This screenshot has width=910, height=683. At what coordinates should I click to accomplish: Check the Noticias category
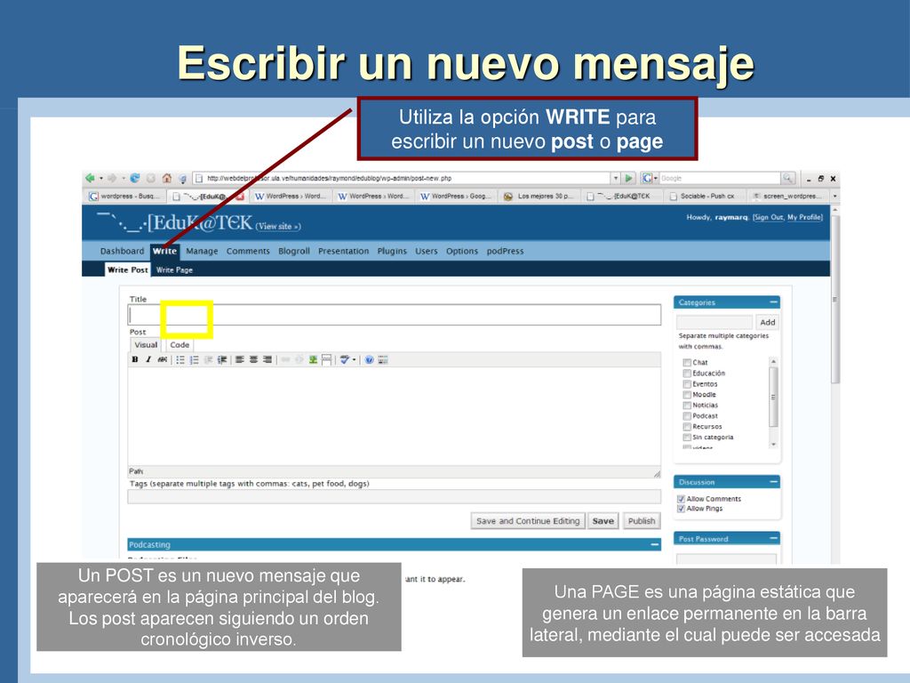pos(687,406)
